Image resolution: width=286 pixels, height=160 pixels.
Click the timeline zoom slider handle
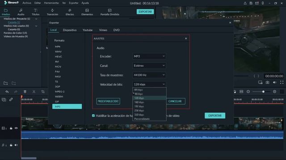pos(263,92)
